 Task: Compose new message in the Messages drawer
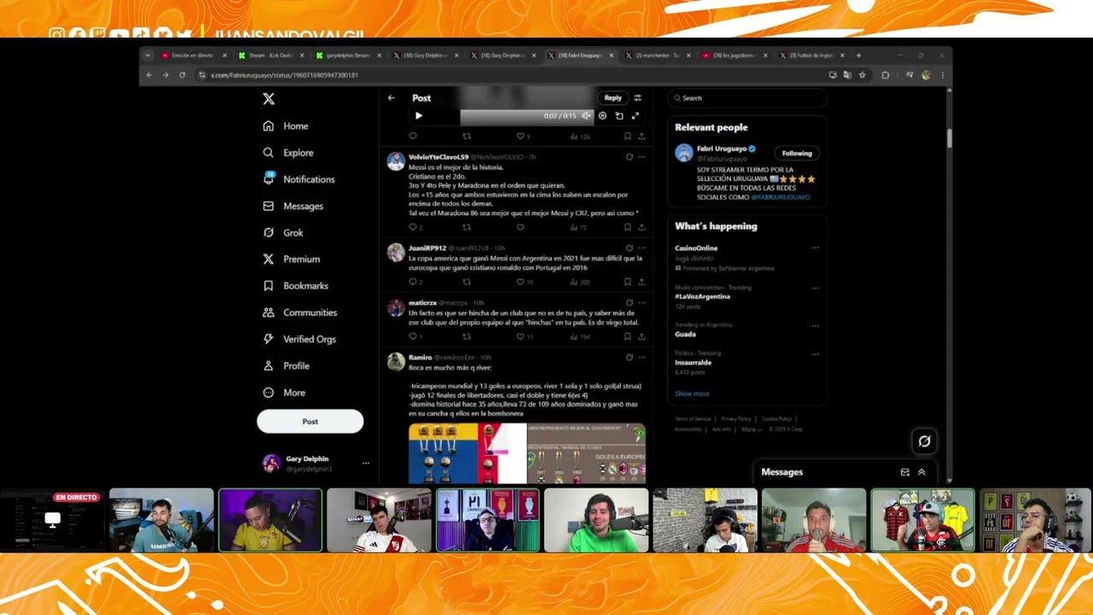[x=905, y=471]
